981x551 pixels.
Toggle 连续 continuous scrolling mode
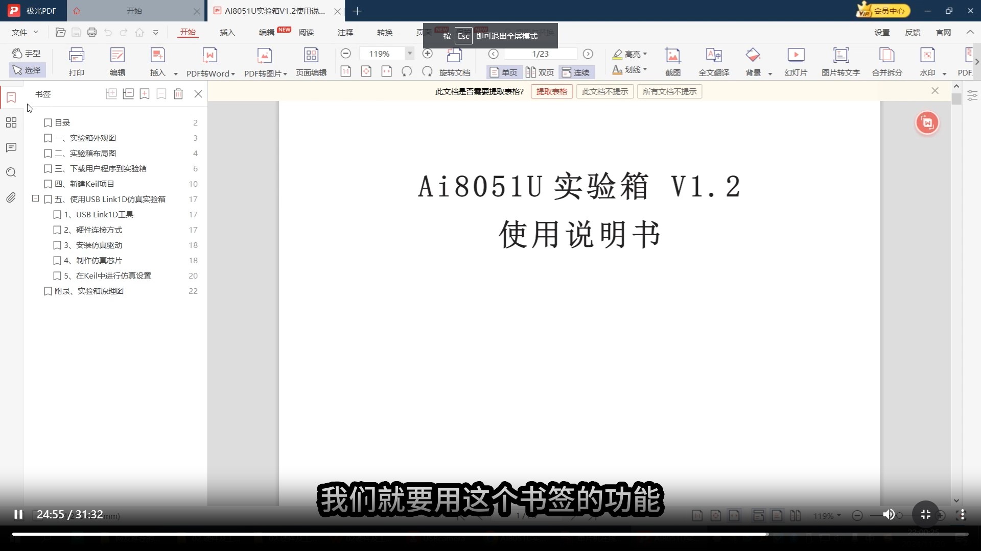click(576, 72)
